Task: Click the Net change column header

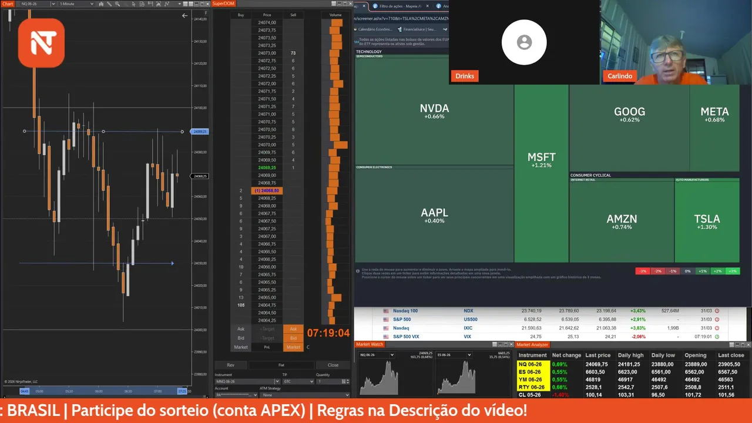Action: [566, 355]
